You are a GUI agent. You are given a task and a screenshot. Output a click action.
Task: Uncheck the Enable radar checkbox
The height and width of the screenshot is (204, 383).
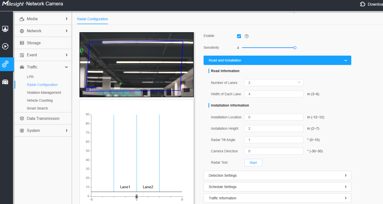click(239, 36)
